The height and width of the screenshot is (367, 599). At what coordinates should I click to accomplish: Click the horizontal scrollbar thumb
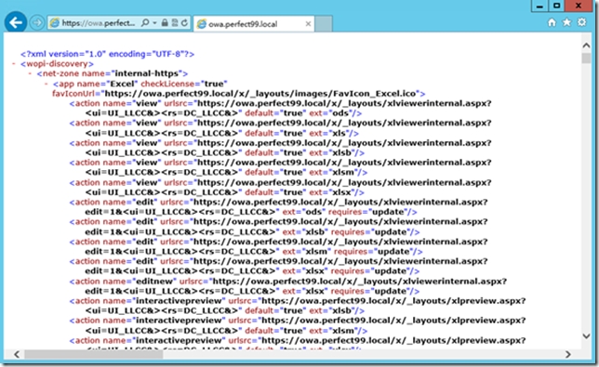[94, 354]
